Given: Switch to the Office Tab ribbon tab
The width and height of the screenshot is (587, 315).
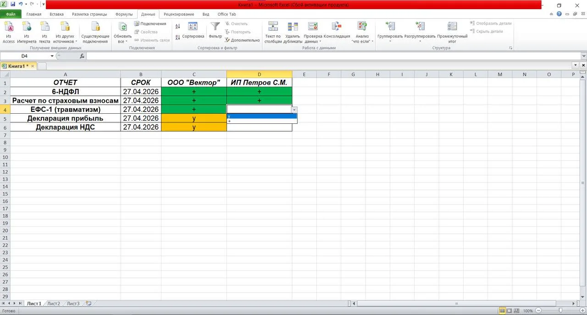Looking at the screenshot, I should tap(227, 14).
